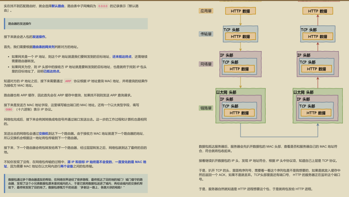Click the paragraph starting 数据包抵达服务器后

pos(268,149)
